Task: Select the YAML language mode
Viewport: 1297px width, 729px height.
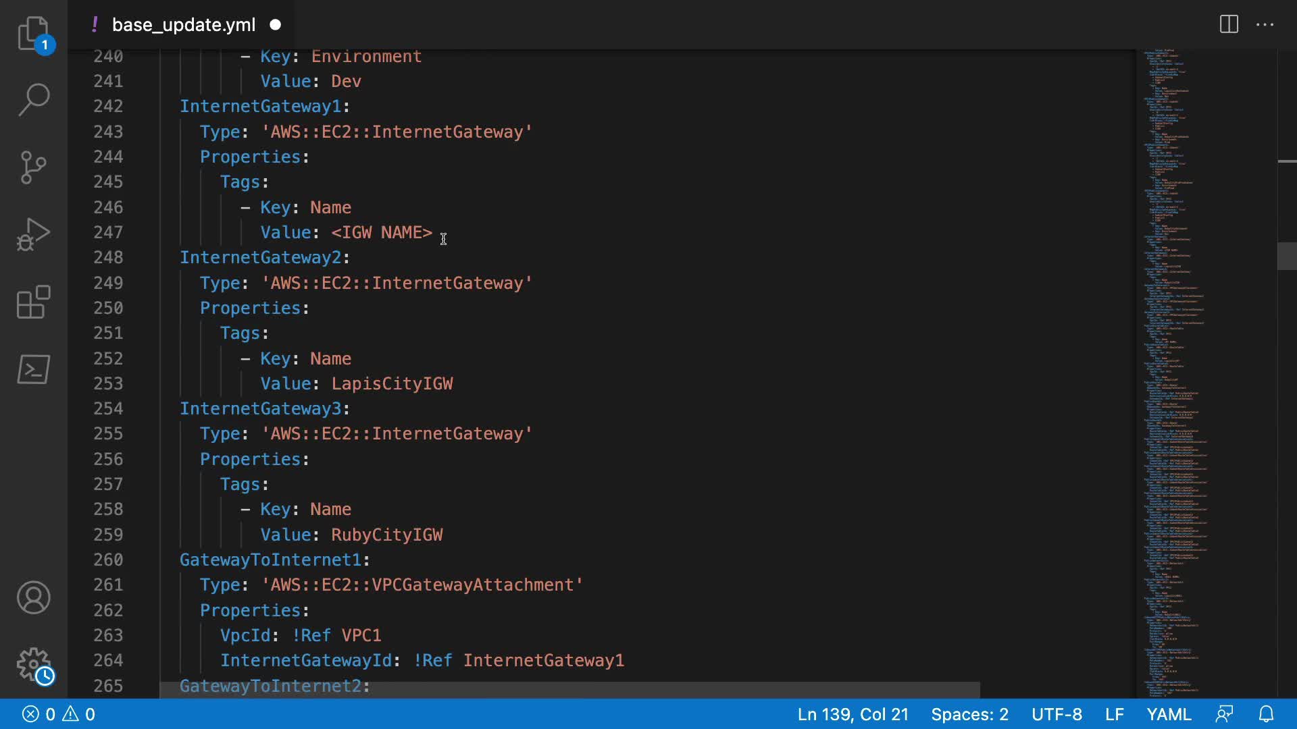Action: click(1169, 714)
